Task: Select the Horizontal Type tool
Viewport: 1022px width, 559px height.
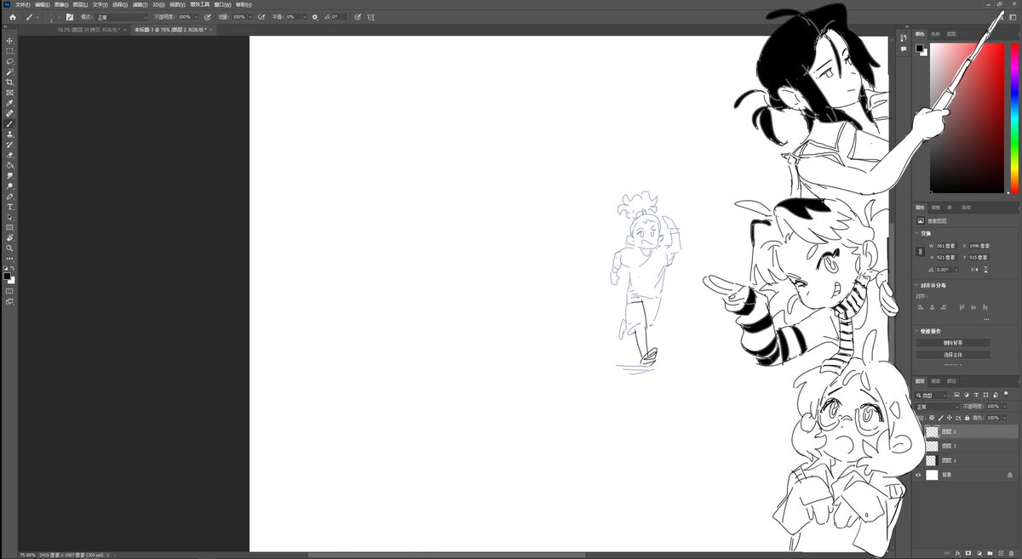Action: pos(10,207)
